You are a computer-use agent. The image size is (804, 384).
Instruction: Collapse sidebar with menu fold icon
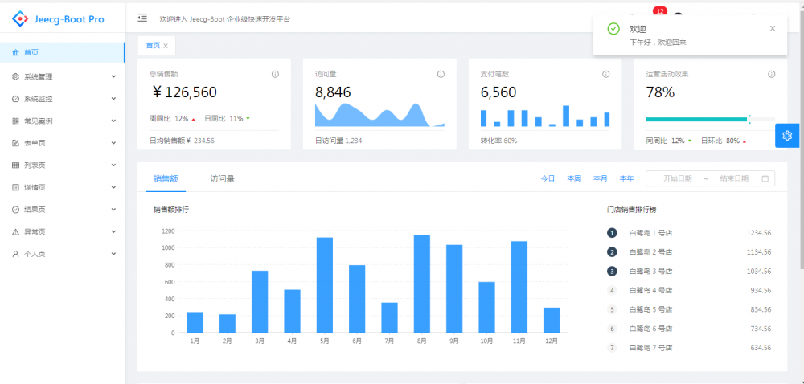click(142, 18)
